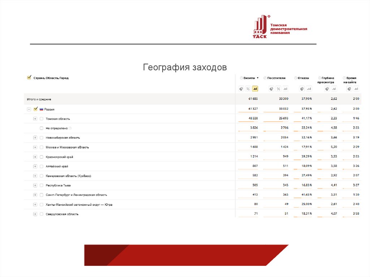Check the Новосибирская область checkbox
Image resolution: width=370 pixels, height=277 pixels.
pos(41,138)
